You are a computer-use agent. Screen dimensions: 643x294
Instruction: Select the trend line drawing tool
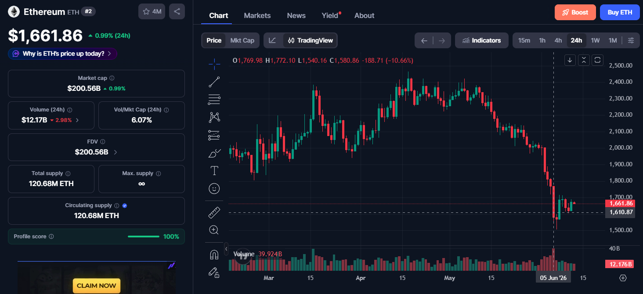click(x=214, y=82)
